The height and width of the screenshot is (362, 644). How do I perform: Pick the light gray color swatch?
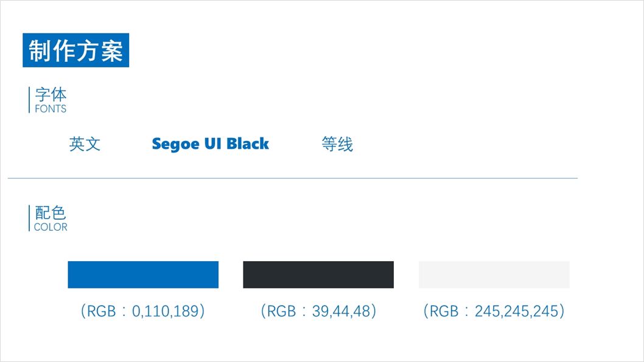(x=494, y=275)
